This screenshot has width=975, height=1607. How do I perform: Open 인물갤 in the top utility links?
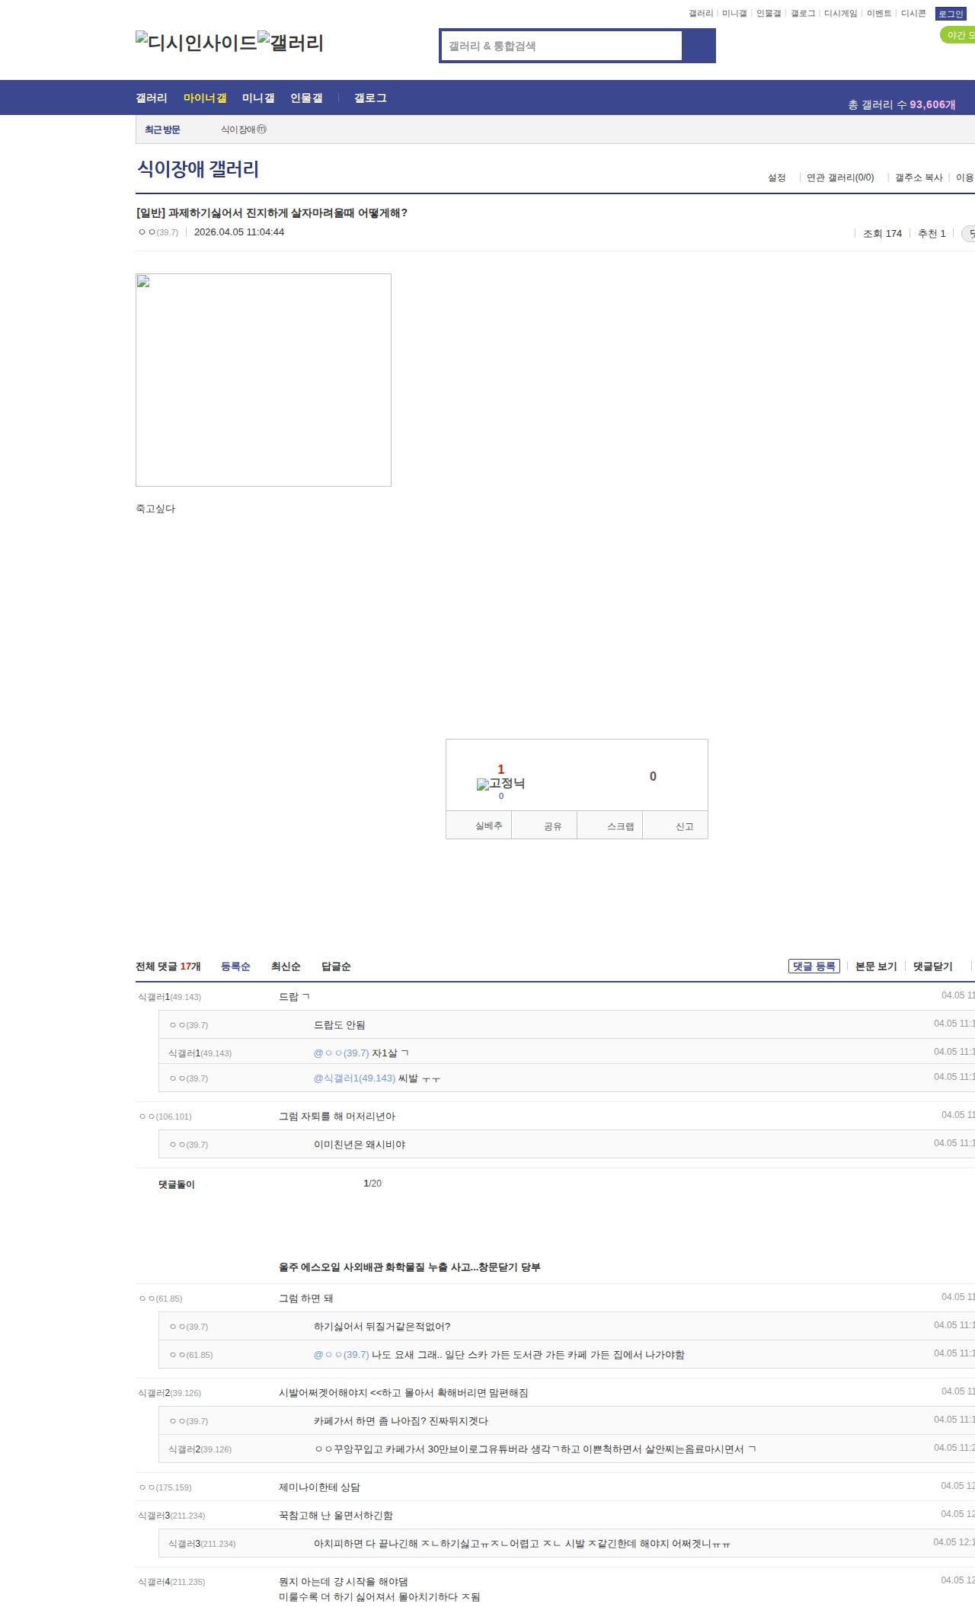pos(769,14)
